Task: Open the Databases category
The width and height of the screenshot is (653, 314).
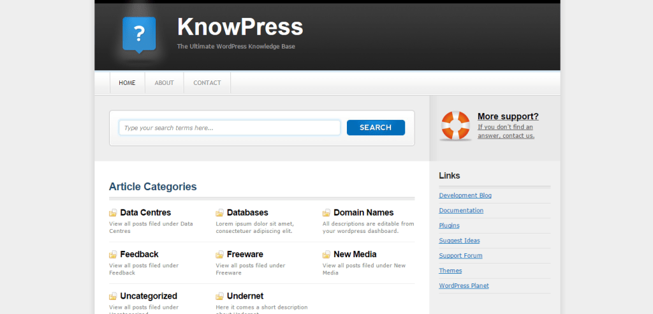Action: tap(247, 213)
